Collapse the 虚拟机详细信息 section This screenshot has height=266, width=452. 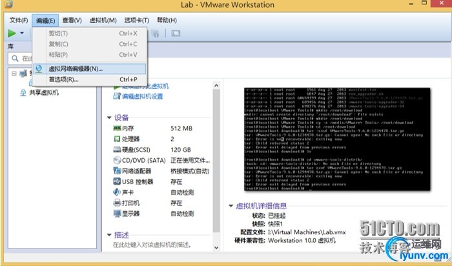(x=231, y=206)
